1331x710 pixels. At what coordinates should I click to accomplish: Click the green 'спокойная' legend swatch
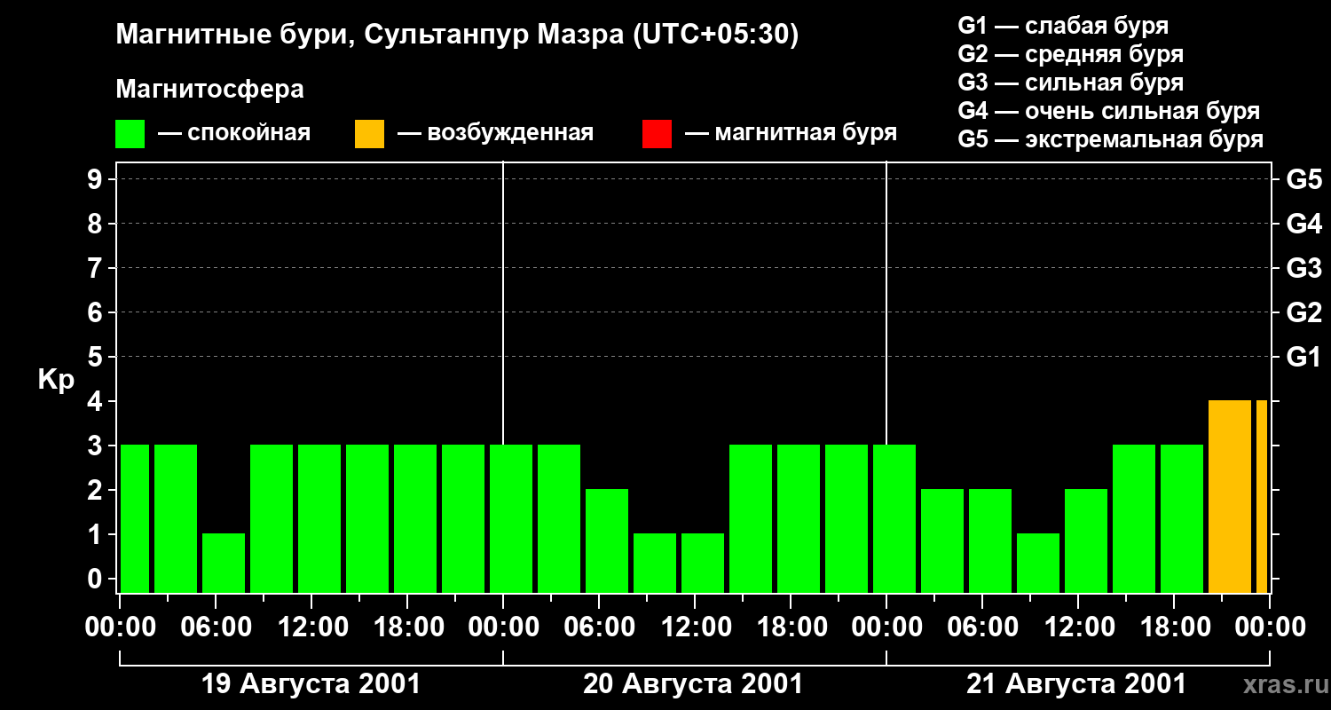point(130,134)
